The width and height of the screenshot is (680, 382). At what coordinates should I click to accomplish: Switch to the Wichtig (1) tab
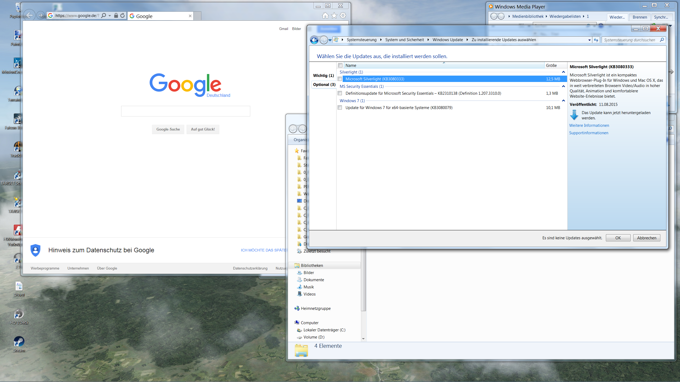tap(323, 75)
